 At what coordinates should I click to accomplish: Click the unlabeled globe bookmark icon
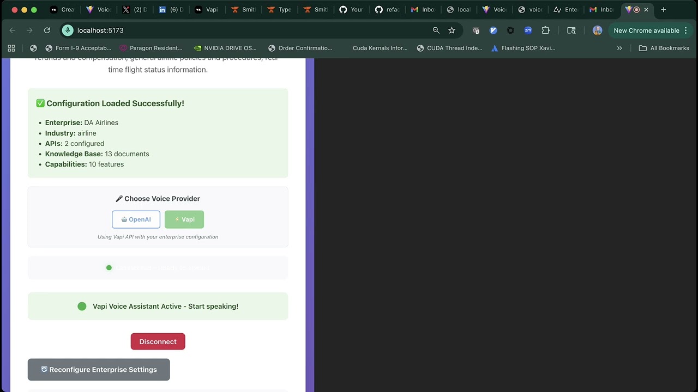coord(33,48)
